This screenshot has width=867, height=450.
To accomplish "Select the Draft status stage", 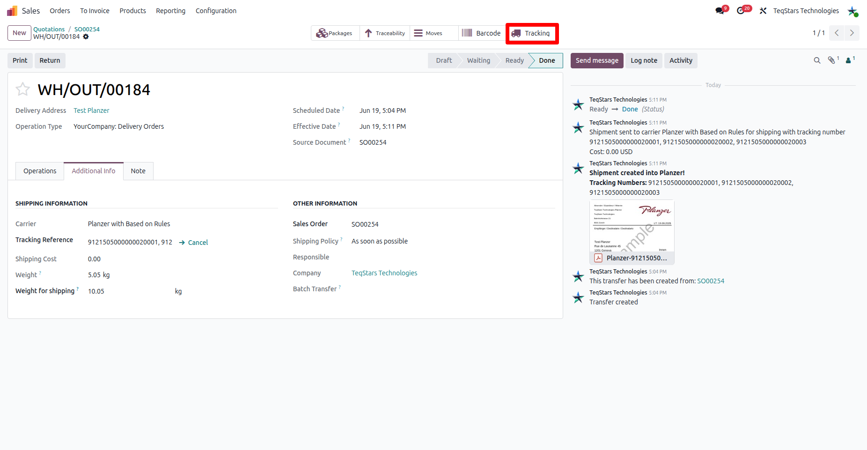I will pos(444,60).
